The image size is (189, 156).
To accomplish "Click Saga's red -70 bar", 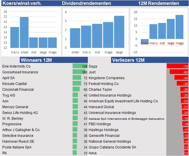I will pyautogui.click(x=177, y=66).
